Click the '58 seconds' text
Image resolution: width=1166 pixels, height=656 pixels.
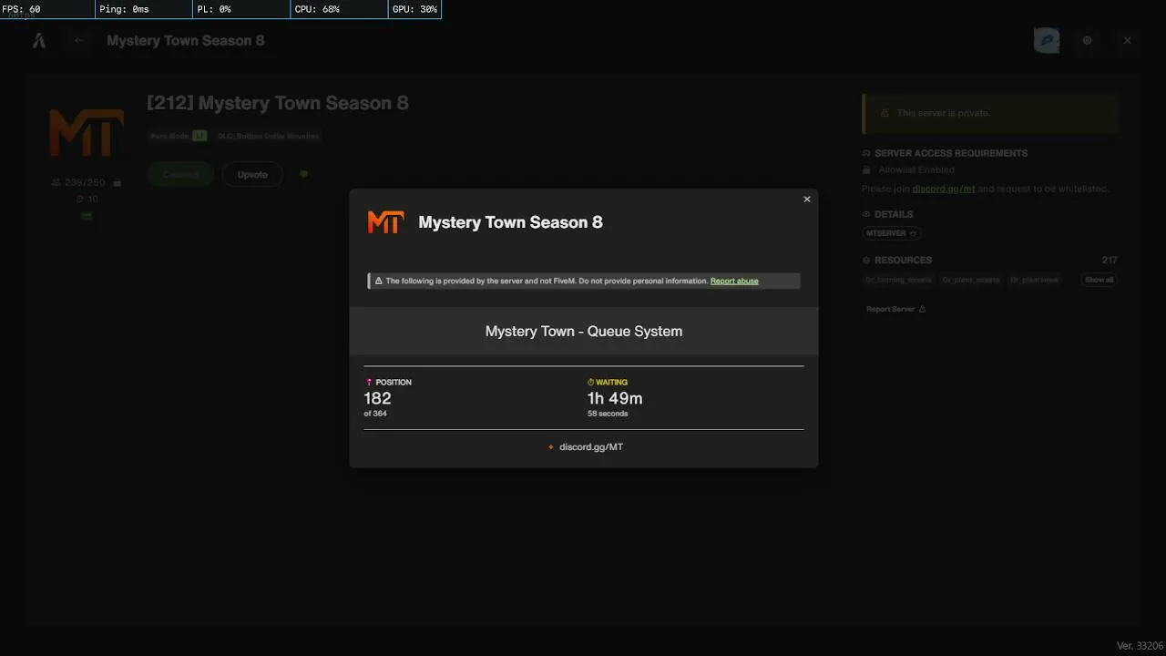(608, 414)
